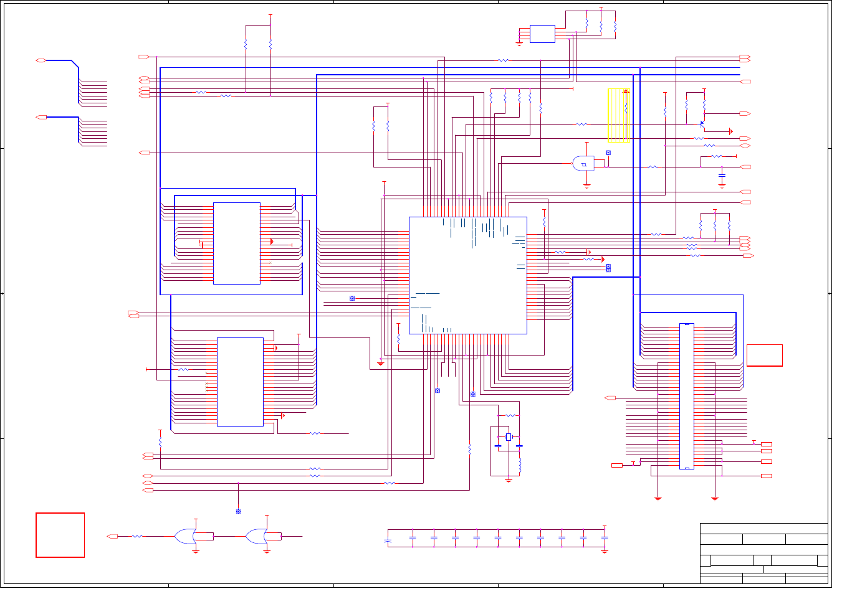Select the bottommost off-page port right of connector

tap(767, 476)
